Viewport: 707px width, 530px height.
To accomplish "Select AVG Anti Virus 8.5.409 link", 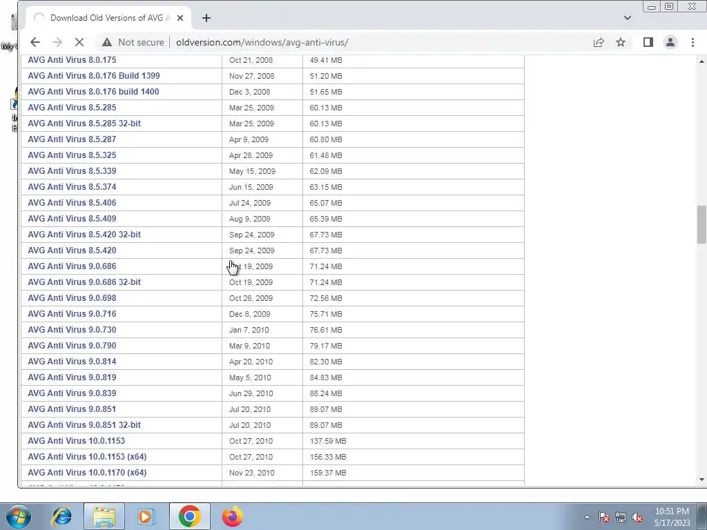I will click(x=72, y=219).
